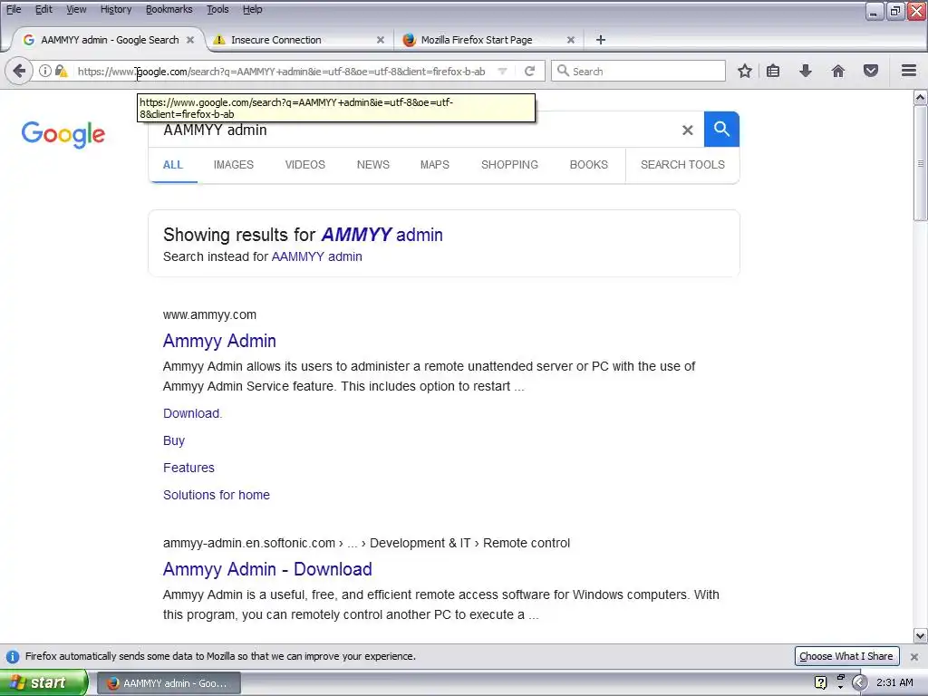Image resolution: width=928 pixels, height=696 pixels.
Task: Go to Firefox home page icon
Action: (838, 71)
